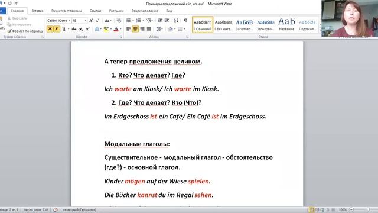Toggle show paragraph marks

185,21
